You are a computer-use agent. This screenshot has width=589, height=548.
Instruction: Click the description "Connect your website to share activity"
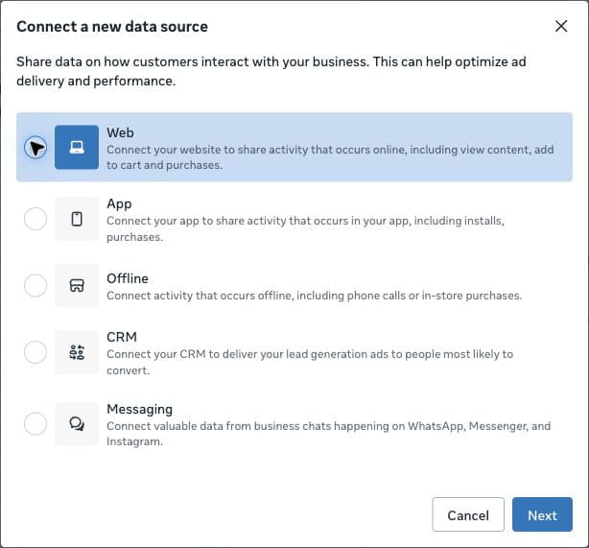[330, 157]
